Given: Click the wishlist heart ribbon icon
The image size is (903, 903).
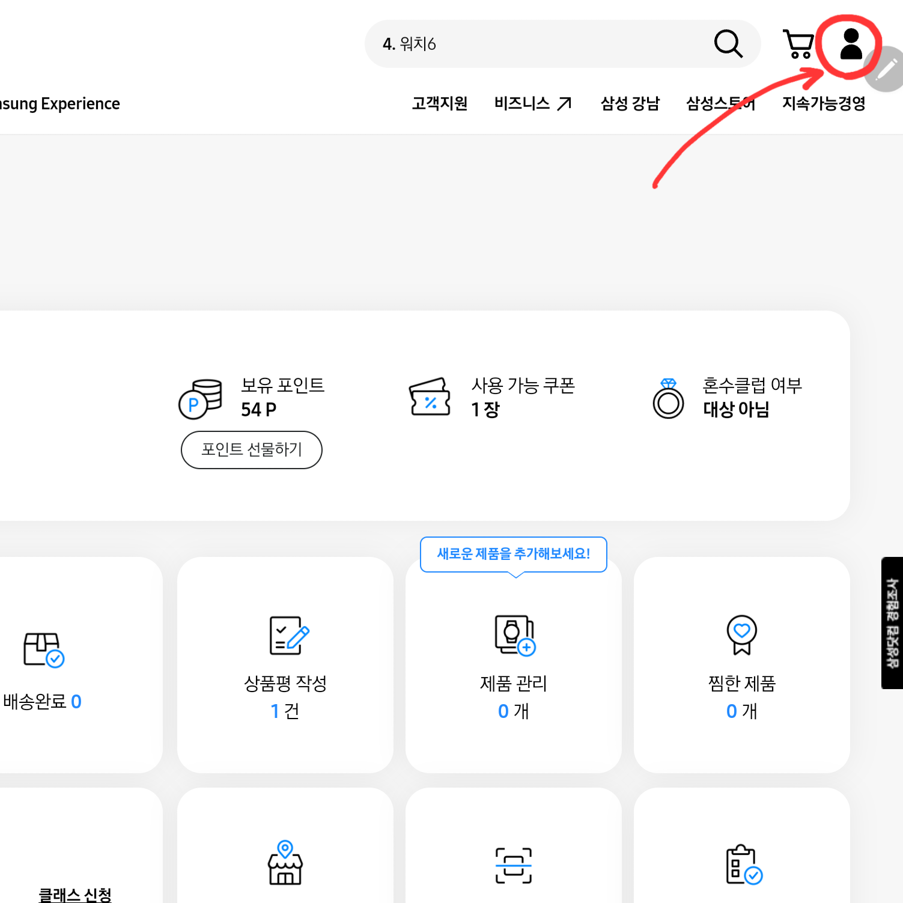Looking at the screenshot, I should click(x=742, y=635).
